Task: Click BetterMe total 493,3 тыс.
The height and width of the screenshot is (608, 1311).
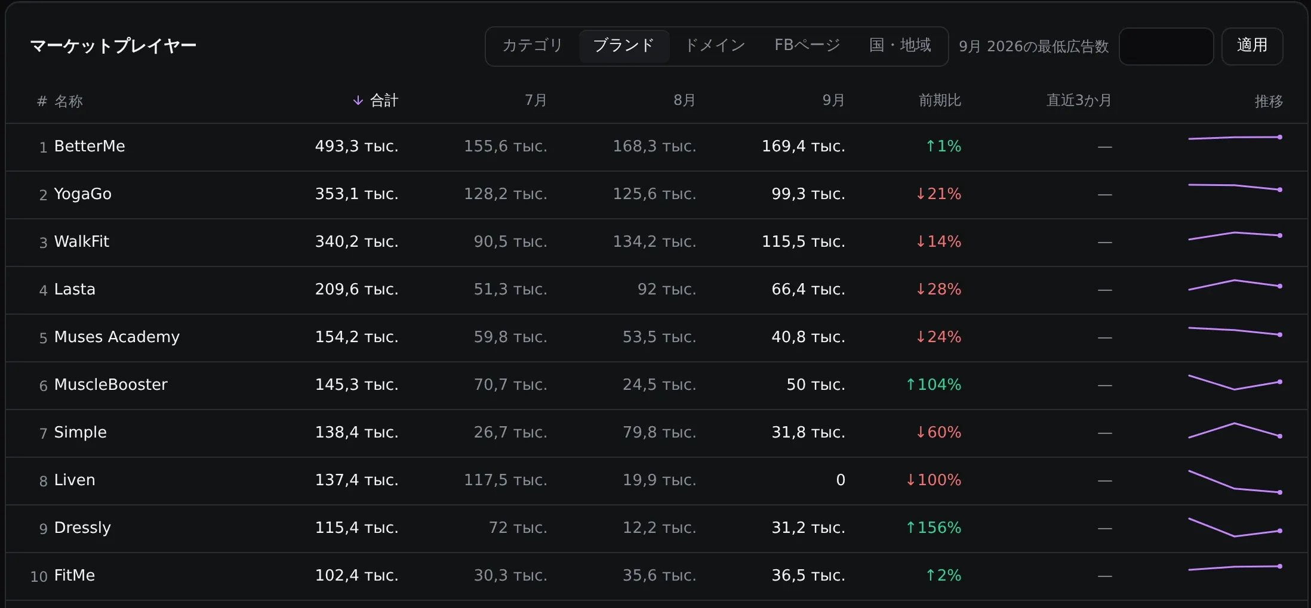Action: [356, 147]
